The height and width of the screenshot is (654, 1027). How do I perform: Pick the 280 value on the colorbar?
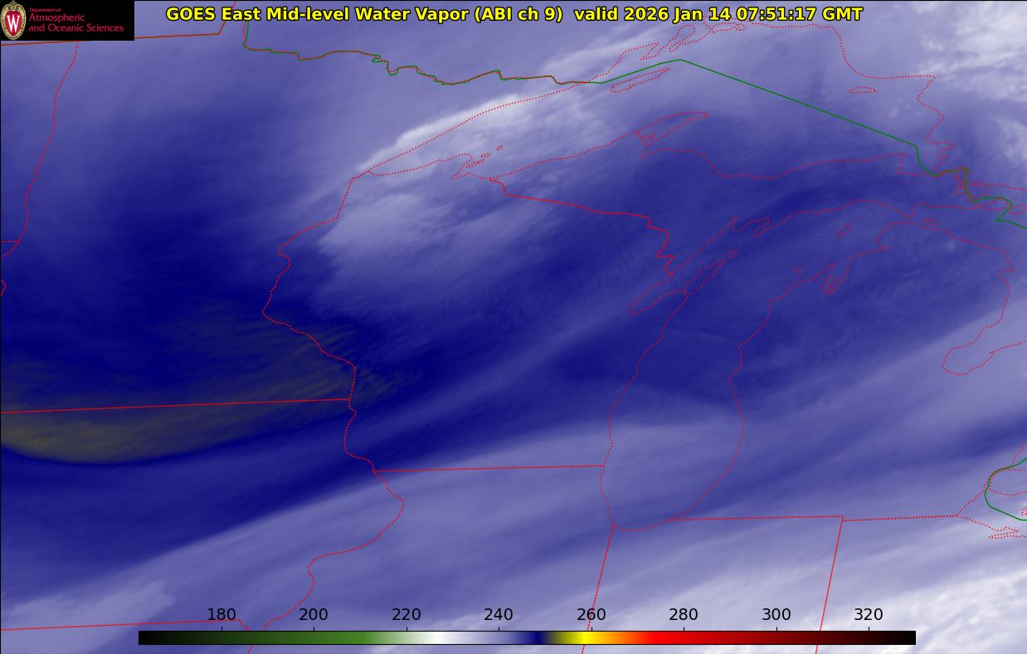(684, 615)
